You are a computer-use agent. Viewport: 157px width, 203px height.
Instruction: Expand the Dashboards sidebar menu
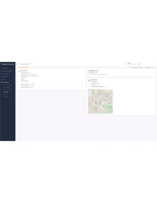[x=8, y=68]
